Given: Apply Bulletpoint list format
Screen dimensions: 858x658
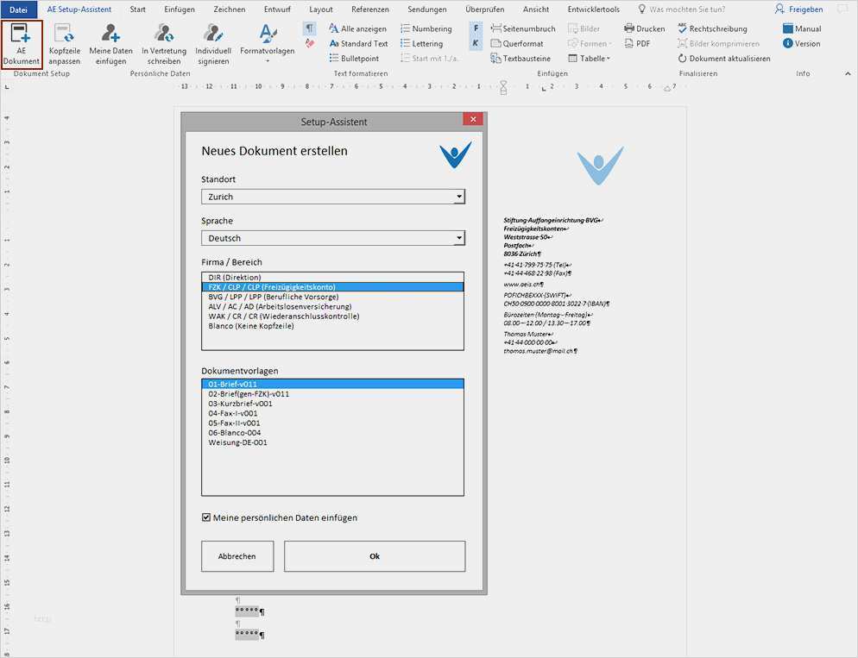Looking at the screenshot, I should click(x=354, y=58).
